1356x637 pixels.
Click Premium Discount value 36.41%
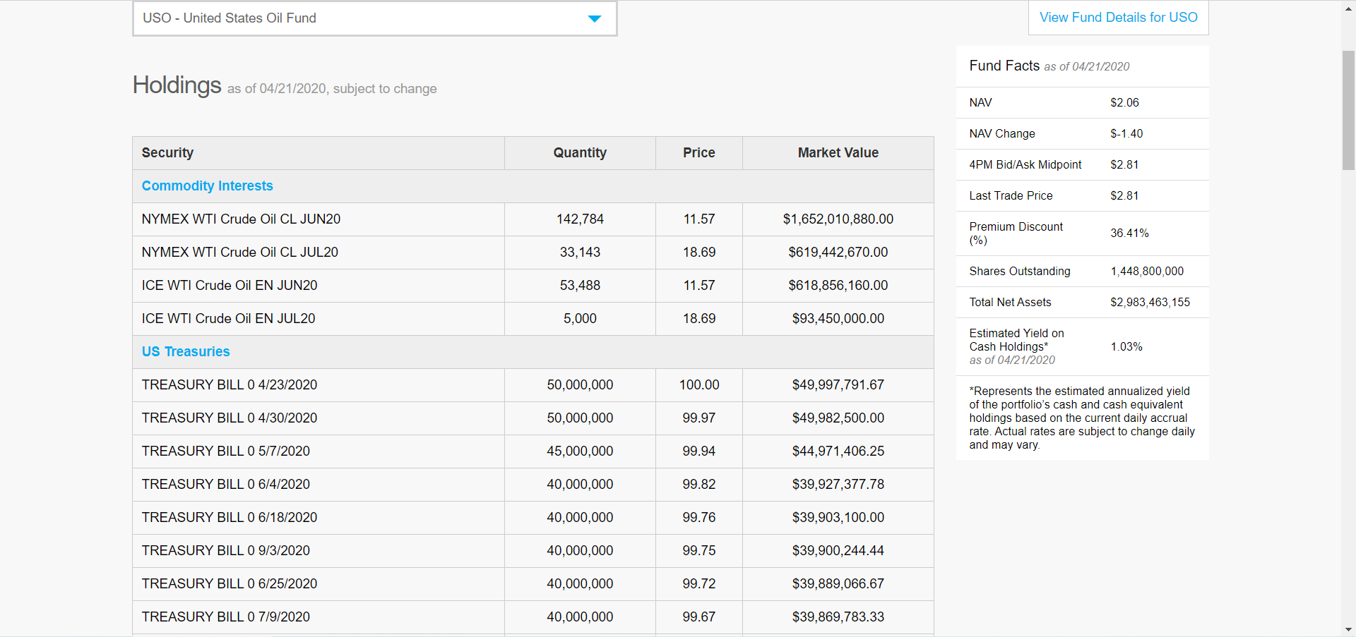click(1129, 233)
